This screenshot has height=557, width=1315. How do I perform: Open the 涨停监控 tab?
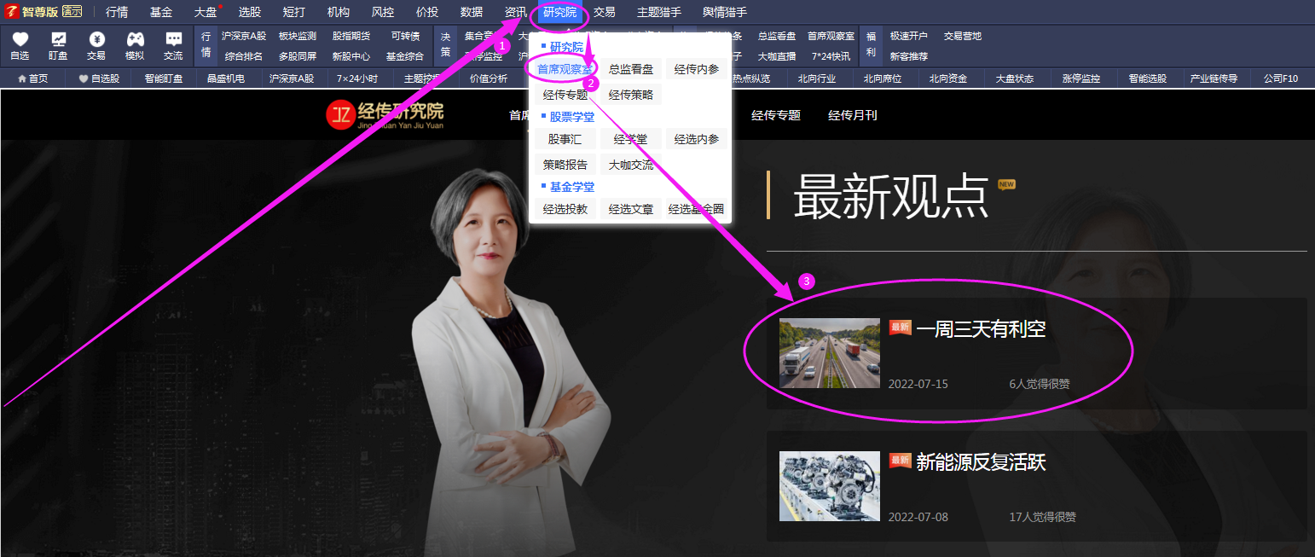[1081, 78]
